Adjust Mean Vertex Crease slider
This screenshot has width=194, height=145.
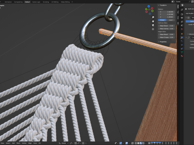pos(167,29)
